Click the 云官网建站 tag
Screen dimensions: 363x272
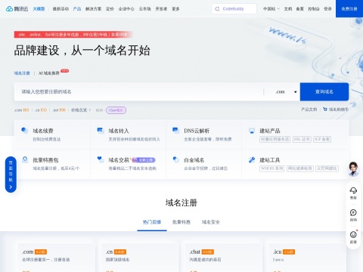327,168
